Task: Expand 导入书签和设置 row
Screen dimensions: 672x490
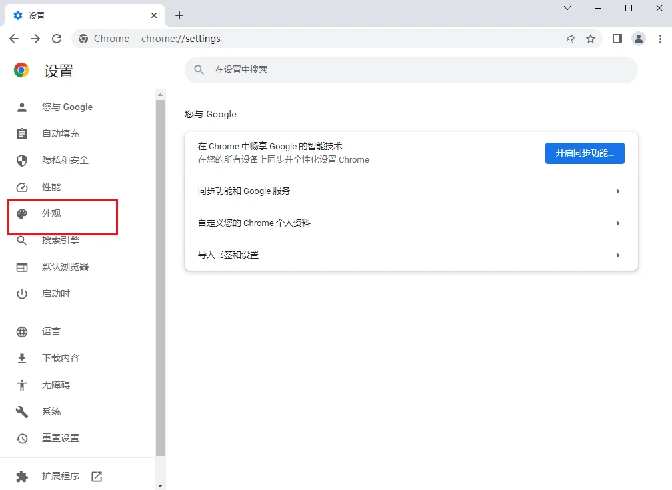Action: click(x=411, y=255)
